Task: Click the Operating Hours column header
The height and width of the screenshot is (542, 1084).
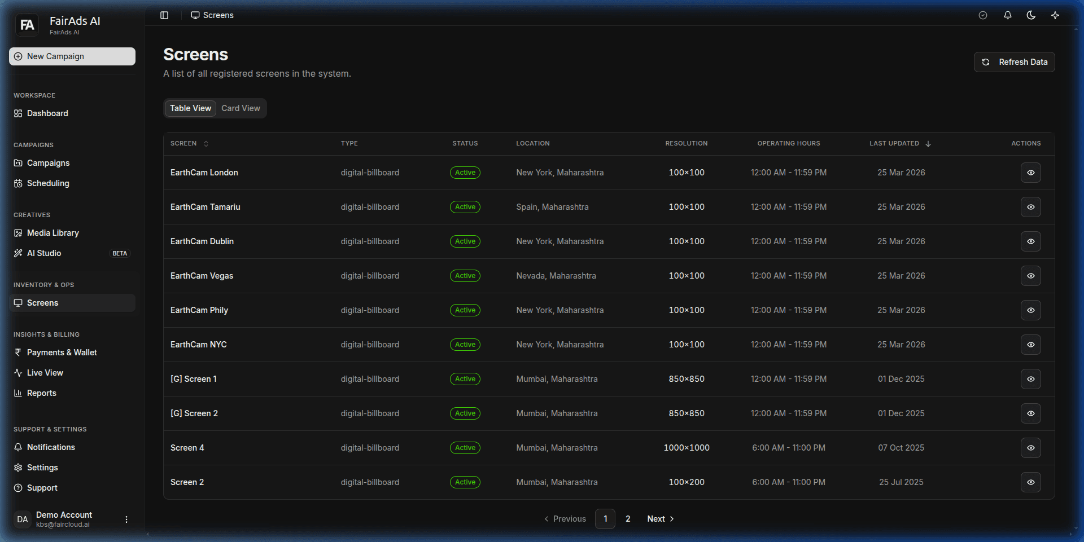Action: [789, 143]
